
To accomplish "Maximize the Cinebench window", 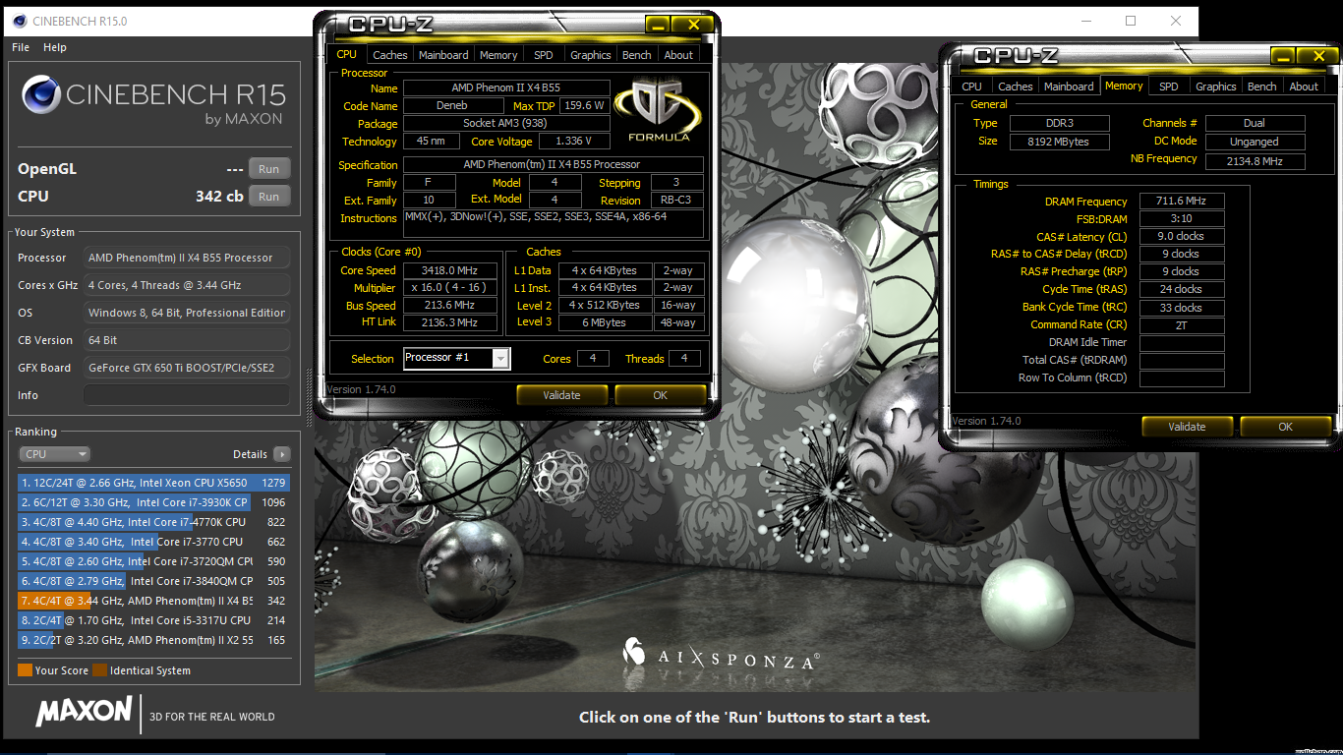I will coord(1131,21).
